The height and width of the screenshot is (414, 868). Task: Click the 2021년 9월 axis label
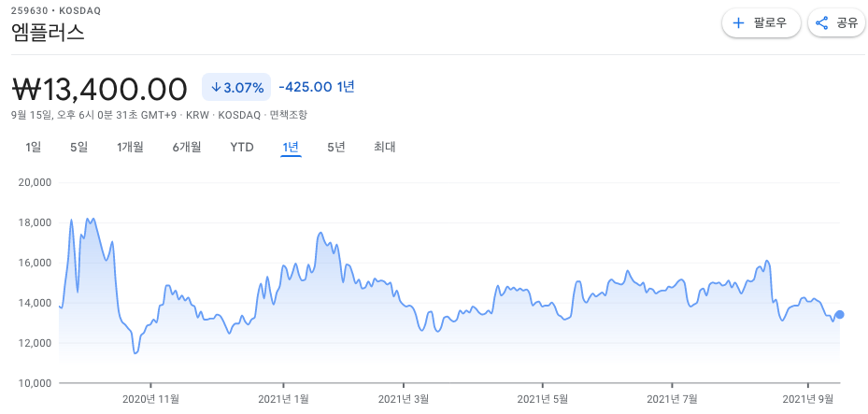[x=808, y=399]
